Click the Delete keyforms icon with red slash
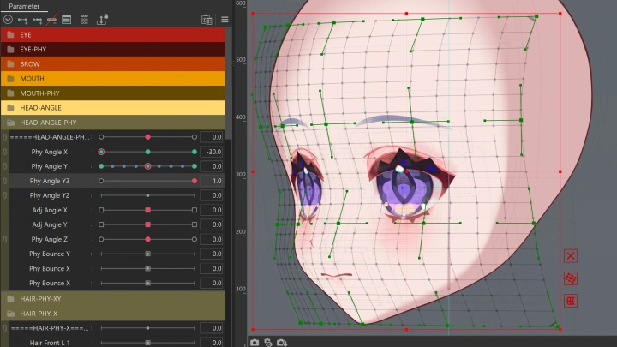This screenshot has width=617, height=347. point(52,19)
